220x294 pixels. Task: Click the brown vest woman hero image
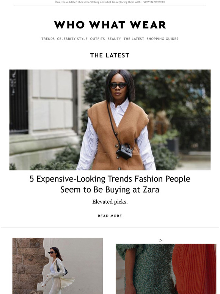tap(110, 120)
